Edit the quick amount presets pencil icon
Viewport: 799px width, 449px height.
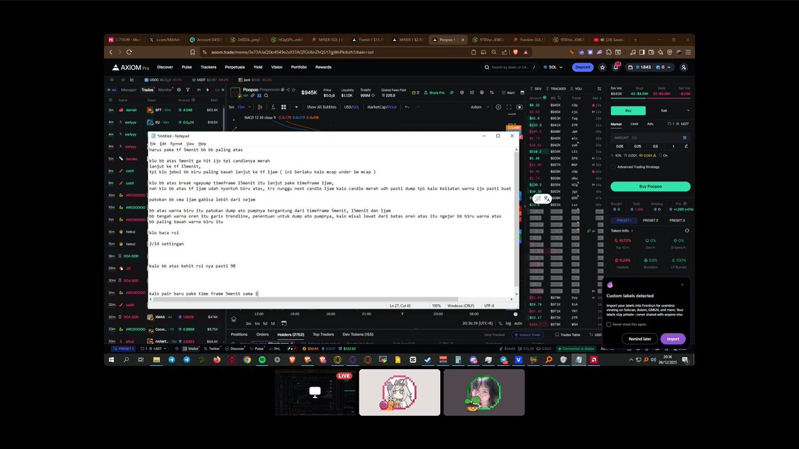coord(688,146)
